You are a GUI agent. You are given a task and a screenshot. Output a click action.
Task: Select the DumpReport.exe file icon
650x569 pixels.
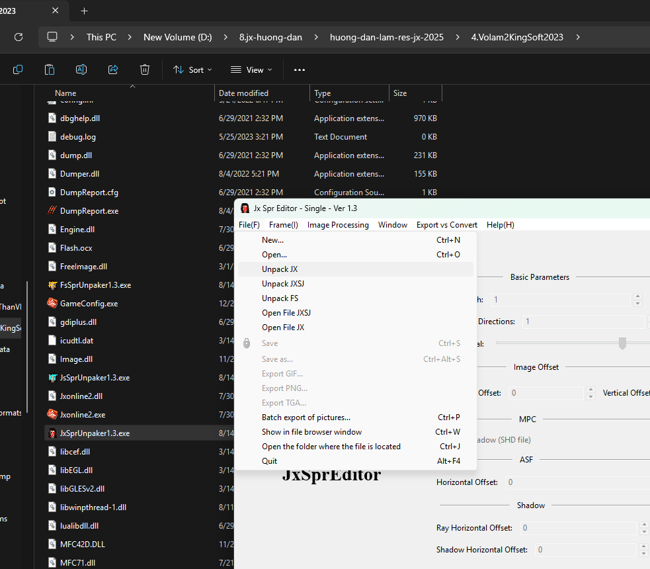click(x=53, y=211)
